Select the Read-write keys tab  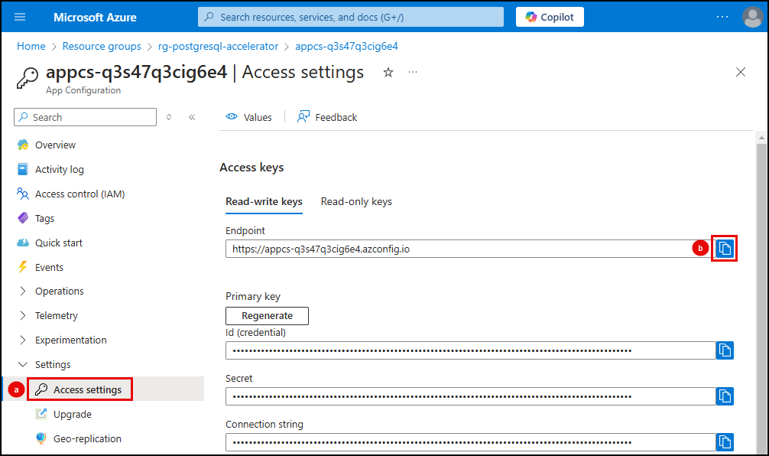pos(264,201)
